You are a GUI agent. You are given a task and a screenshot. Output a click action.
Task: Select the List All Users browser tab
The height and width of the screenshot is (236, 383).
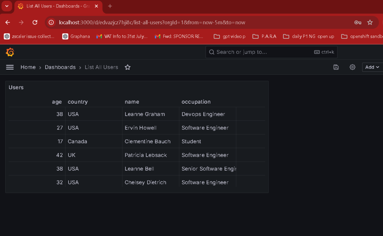pos(58,6)
